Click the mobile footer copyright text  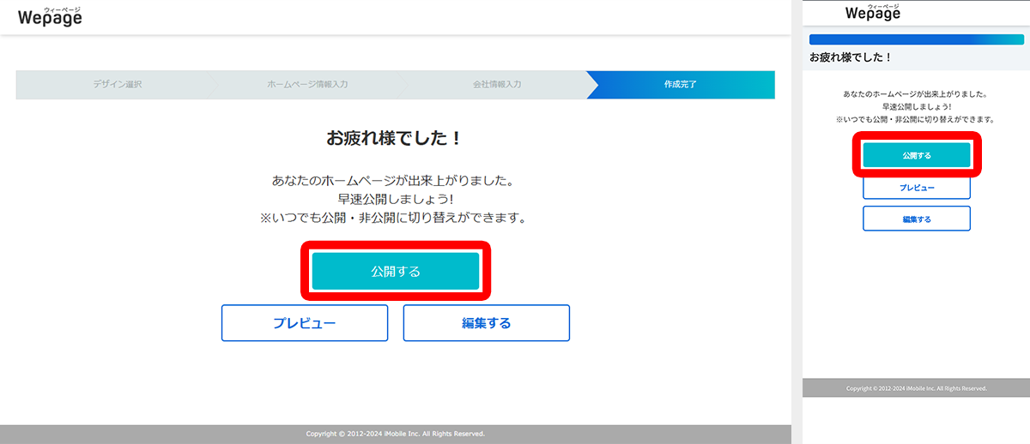coord(916,388)
